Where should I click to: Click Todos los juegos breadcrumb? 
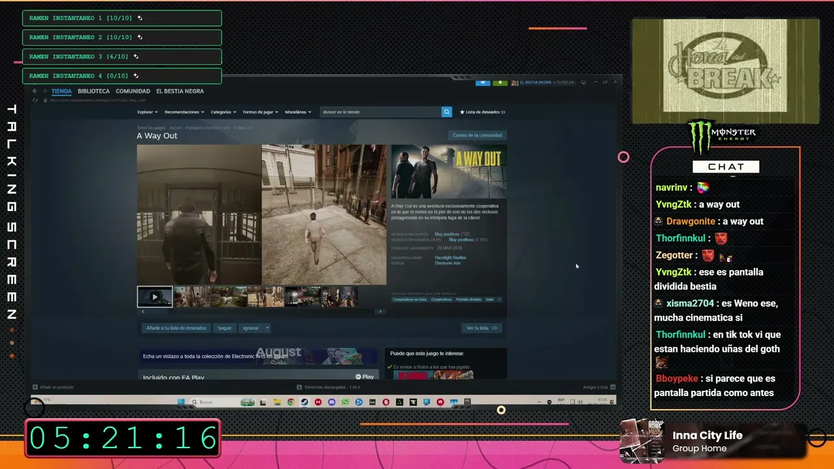pyautogui.click(x=151, y=128)
